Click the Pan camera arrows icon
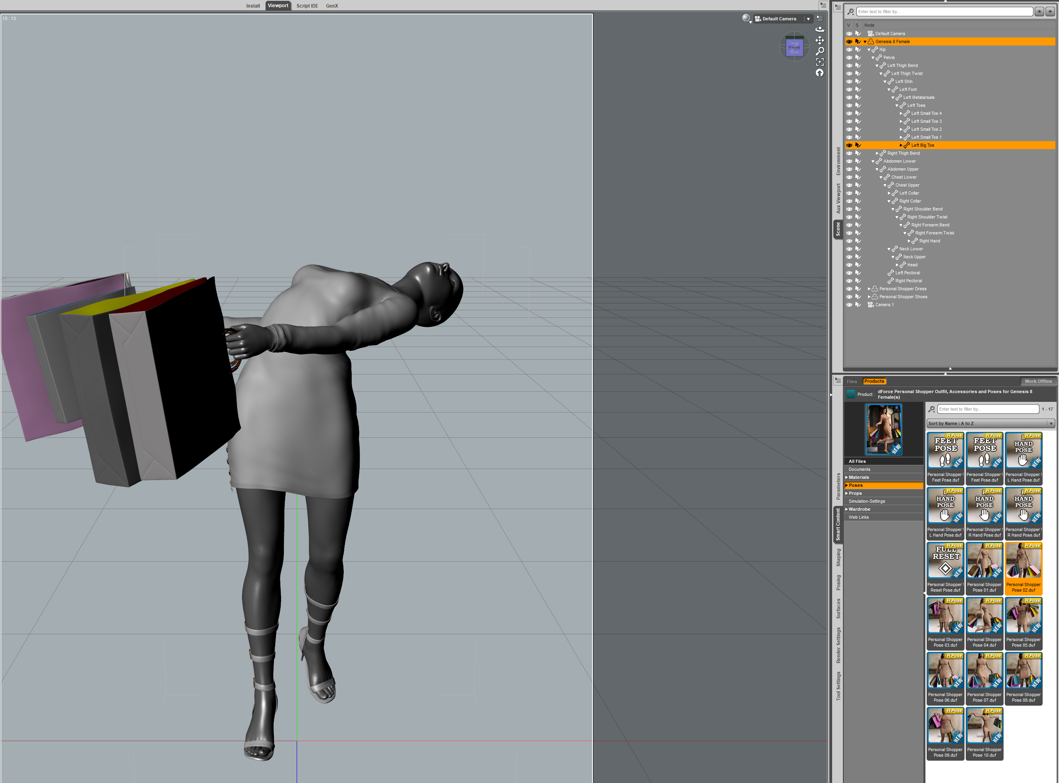Screen dimensions: 1059x783 [820, 40]
